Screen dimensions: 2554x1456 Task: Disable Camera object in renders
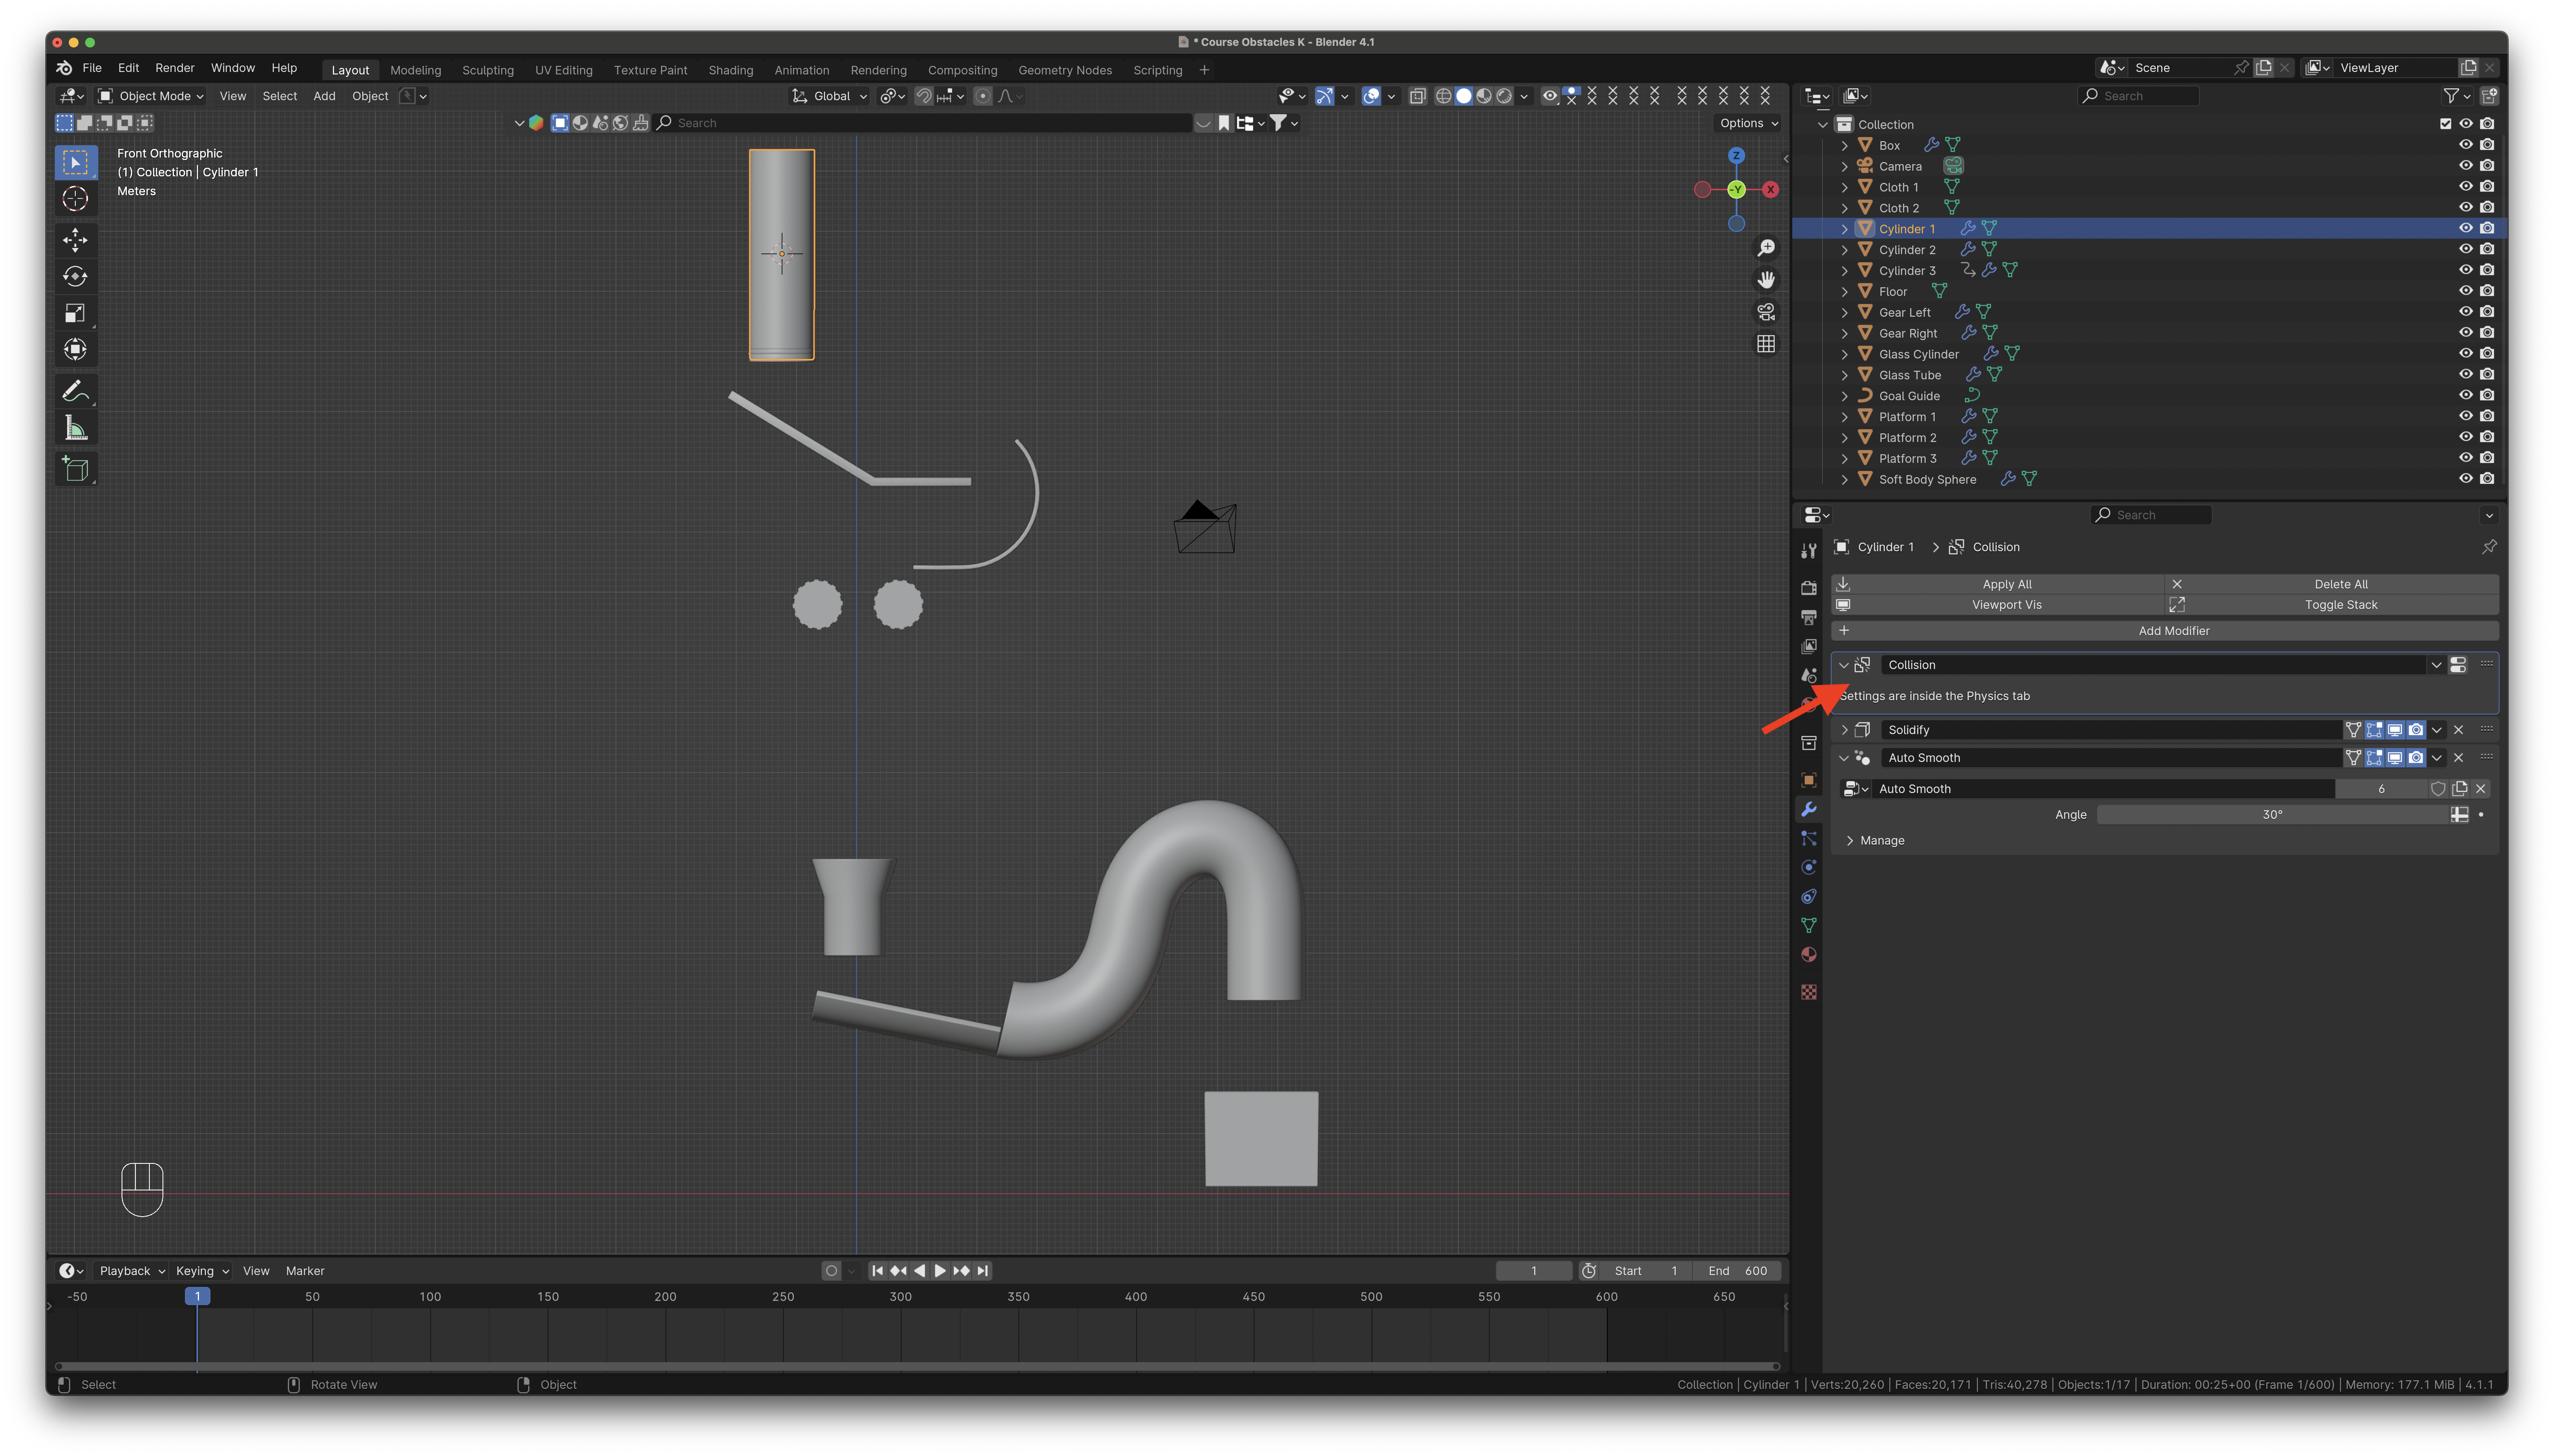coord(2487,166)
